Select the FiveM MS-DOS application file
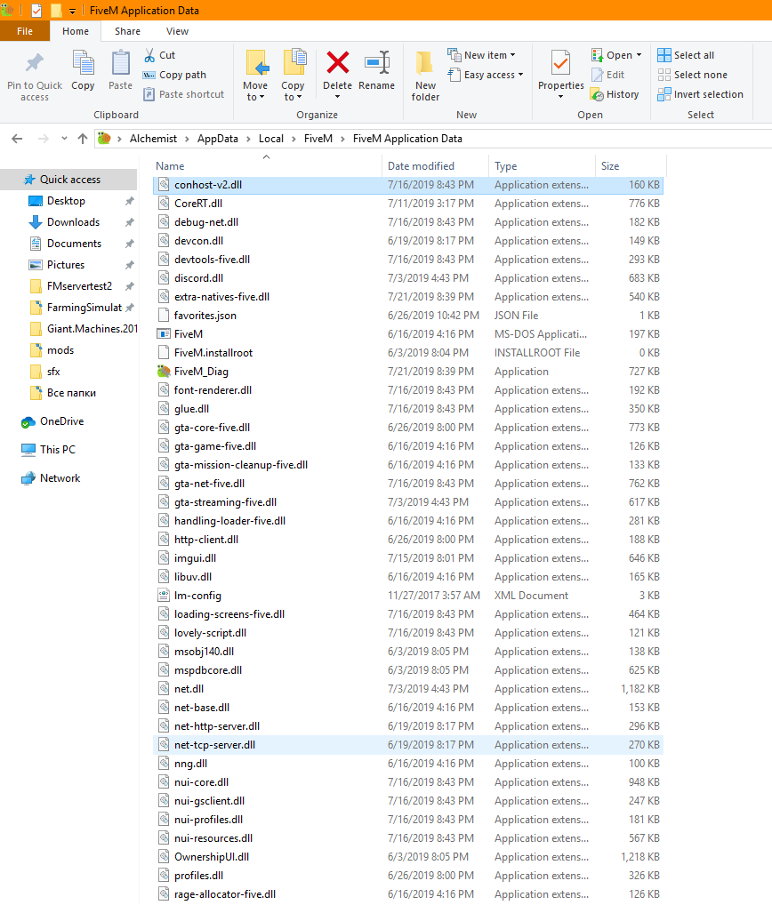The height and width of the screenshot is (905, 772). pyautogui.click(x=409, y=333)
